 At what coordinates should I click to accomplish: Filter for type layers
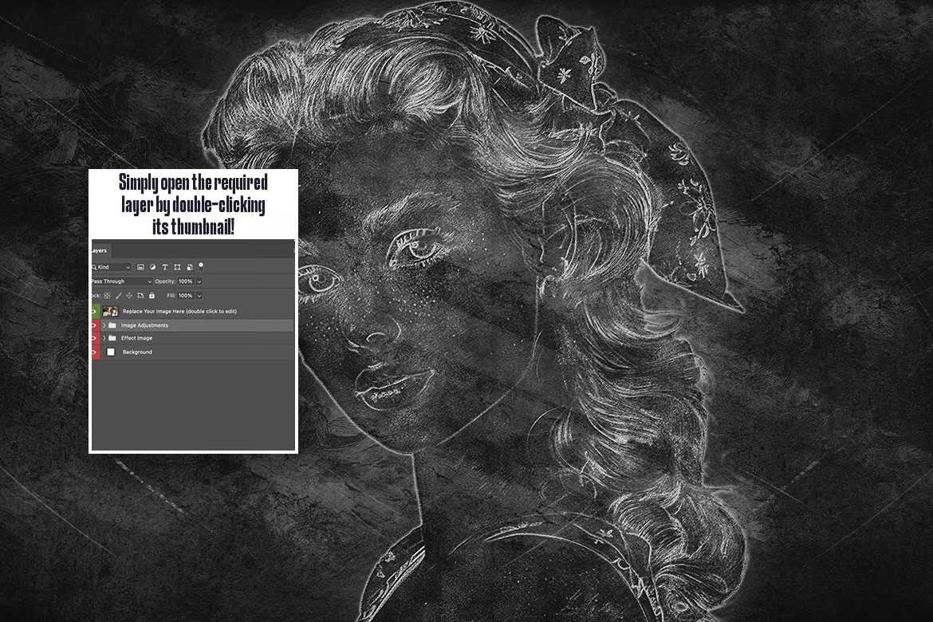click(x=165, y=267)
